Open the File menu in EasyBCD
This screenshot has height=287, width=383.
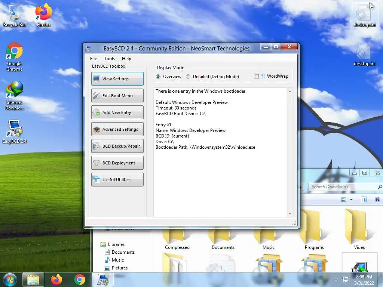(93, 59)
